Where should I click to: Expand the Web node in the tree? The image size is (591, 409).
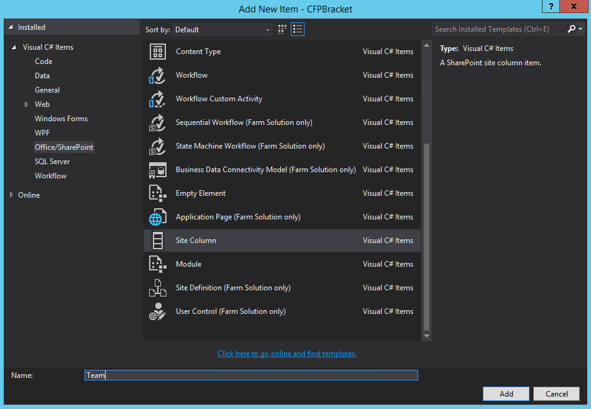[27, 104]
